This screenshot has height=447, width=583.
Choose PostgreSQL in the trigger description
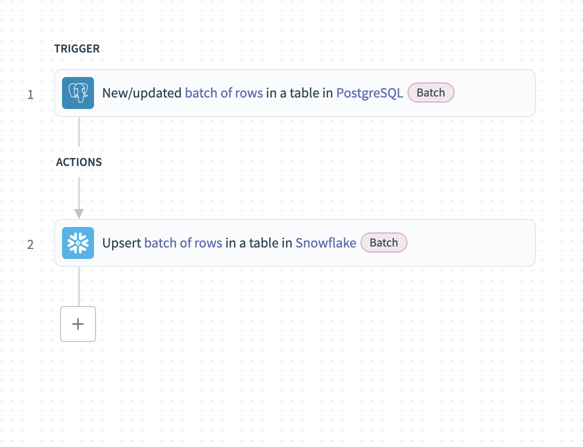(369, 92)
